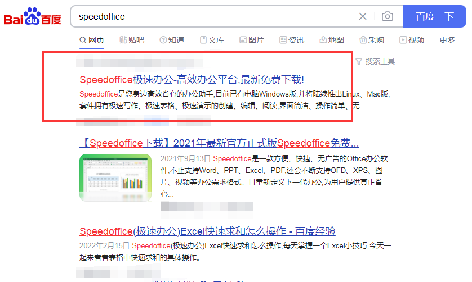
Task: Click the first result description about Windows版
Action: [235, 100]
